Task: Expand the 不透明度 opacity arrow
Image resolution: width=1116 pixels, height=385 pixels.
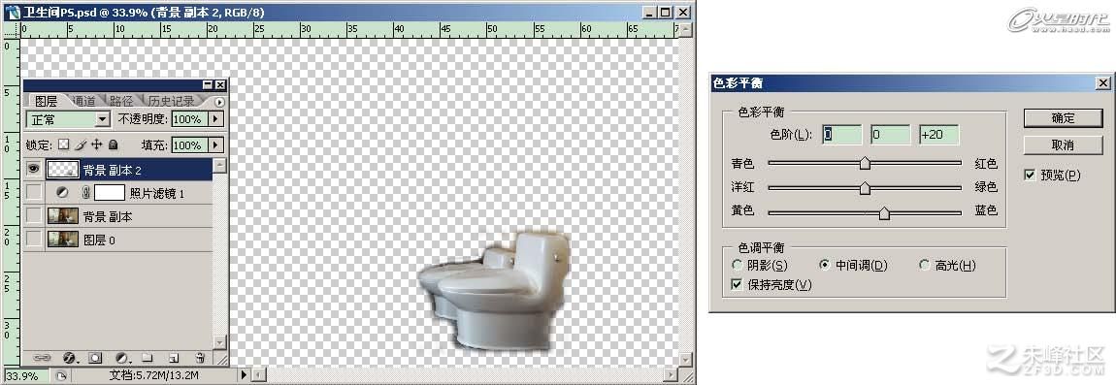Action: pyautogui.click(x=215, y=119)
